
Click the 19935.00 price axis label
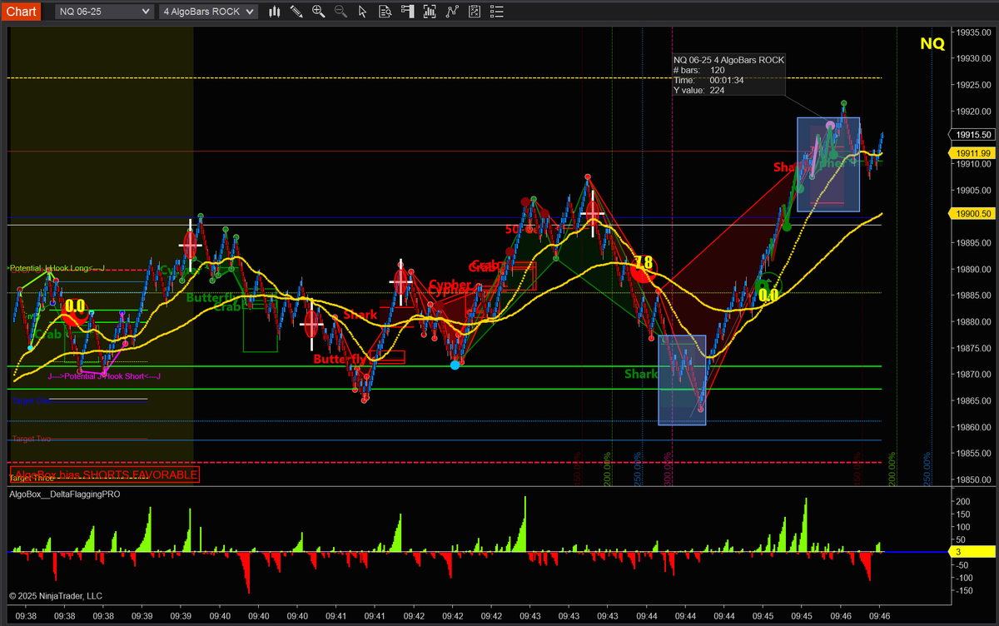click(973, 33)
